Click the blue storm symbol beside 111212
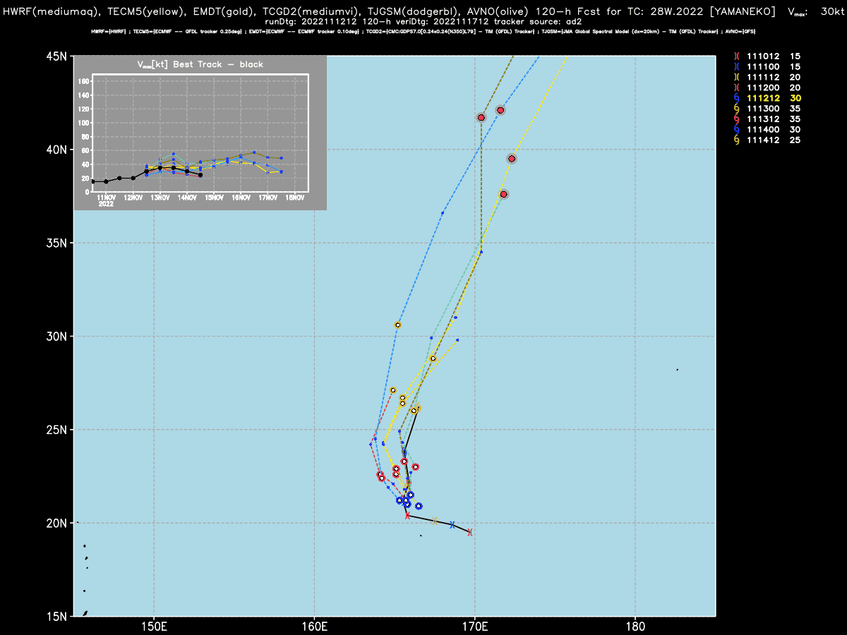 tap(737, 98)
